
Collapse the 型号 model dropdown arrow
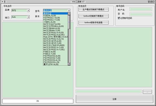(x=69, y=10)
